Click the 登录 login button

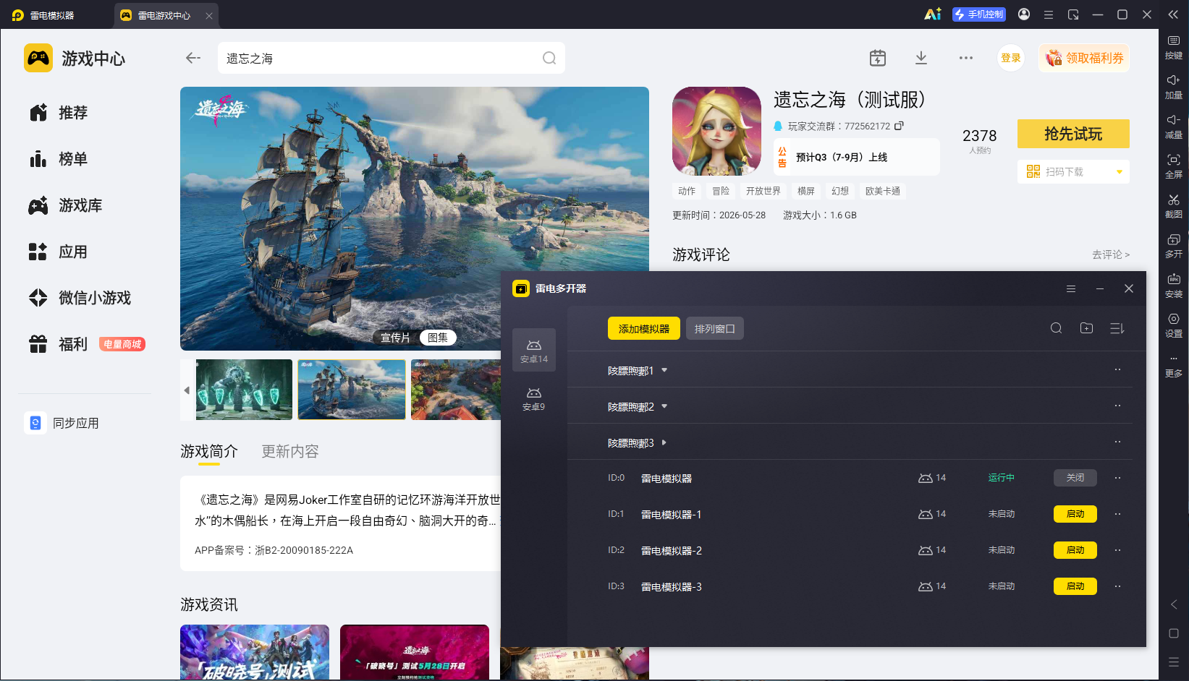point(1011,58)
